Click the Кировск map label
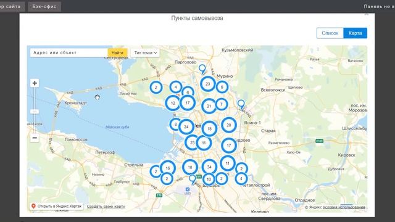 point(347,155)
